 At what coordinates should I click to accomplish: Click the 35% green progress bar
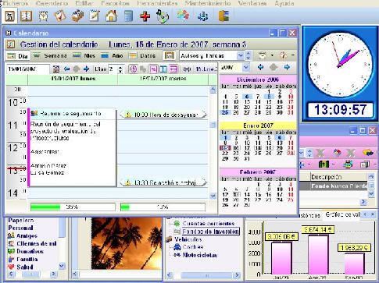pos(73,207)
